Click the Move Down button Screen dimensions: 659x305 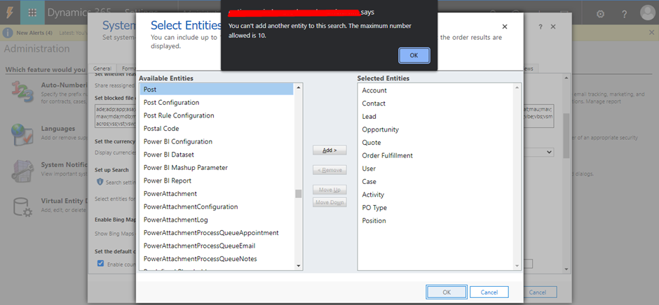[x=329, y=203]
